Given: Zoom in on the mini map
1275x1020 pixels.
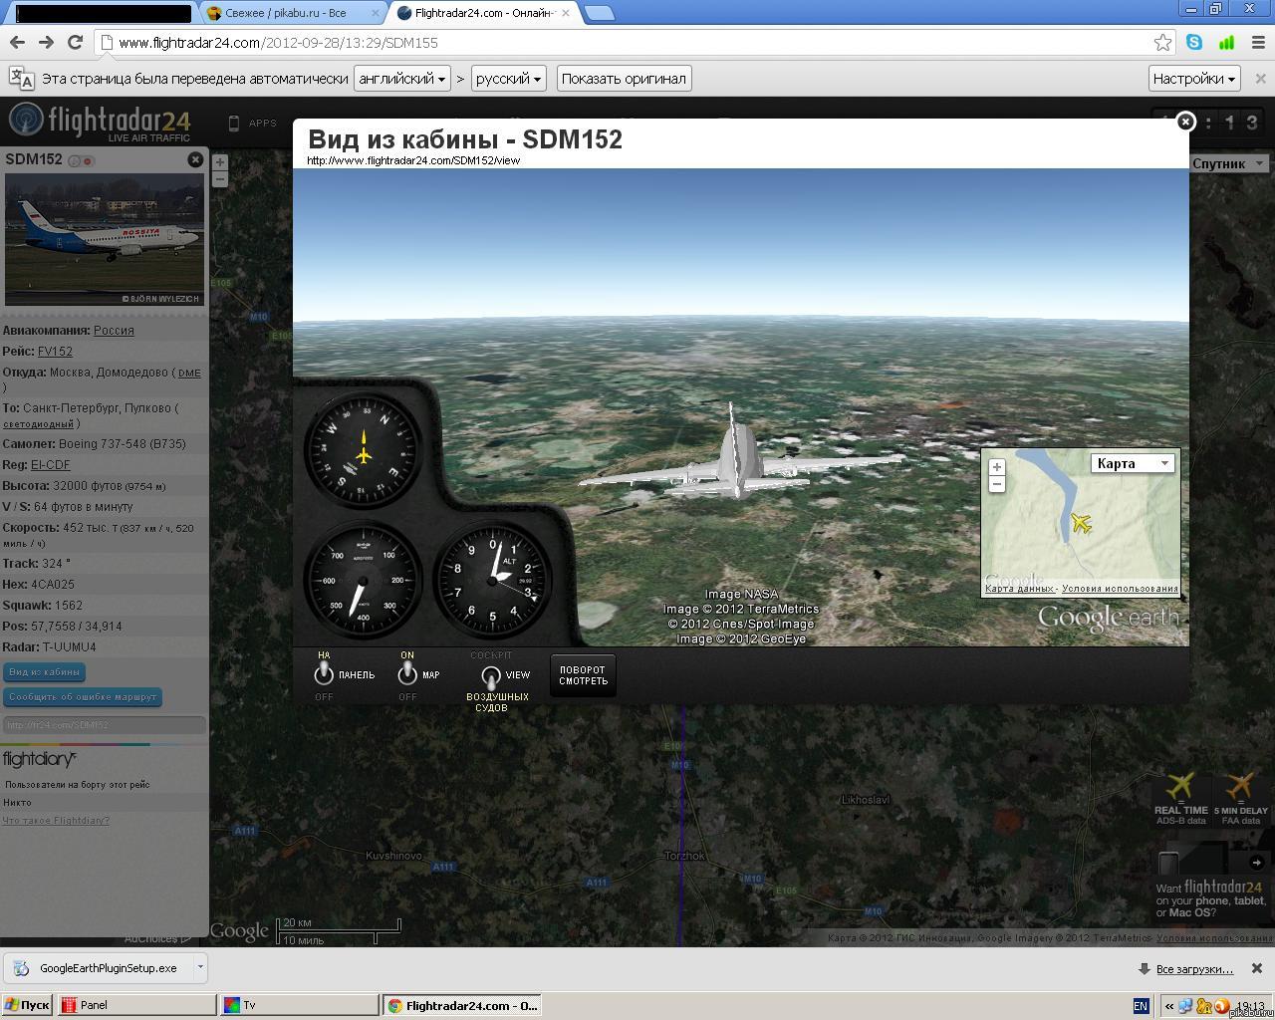Looking at the screenshot, I should click(x=996, y=467).
